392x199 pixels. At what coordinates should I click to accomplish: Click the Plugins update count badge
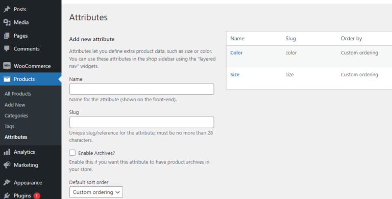tap(37, 196)
